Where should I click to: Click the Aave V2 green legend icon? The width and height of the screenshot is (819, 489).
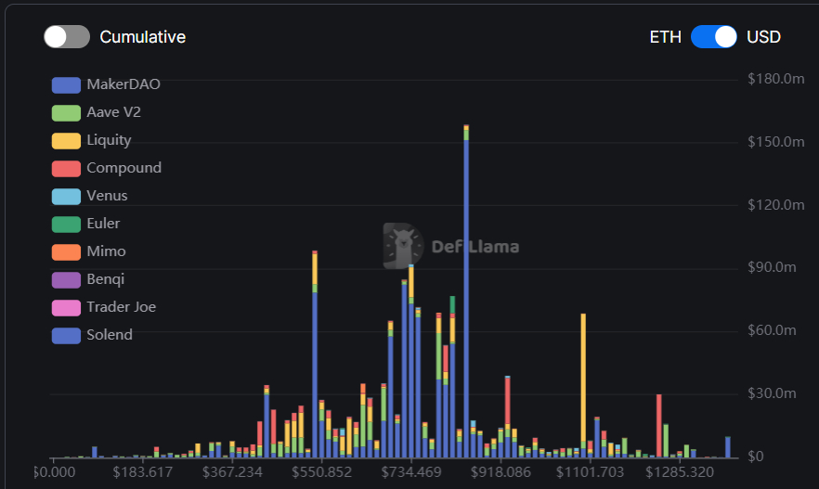pyautogui.click(x=66, y=113)
